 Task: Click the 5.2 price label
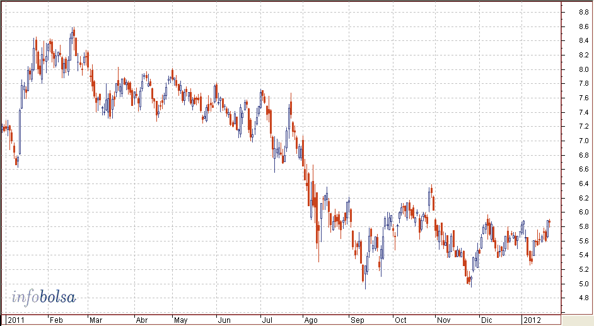[x=584, y=270]
